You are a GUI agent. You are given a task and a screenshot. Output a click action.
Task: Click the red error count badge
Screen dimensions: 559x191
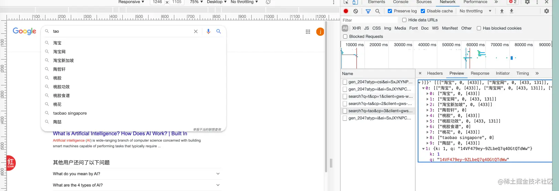pos(513,2)
